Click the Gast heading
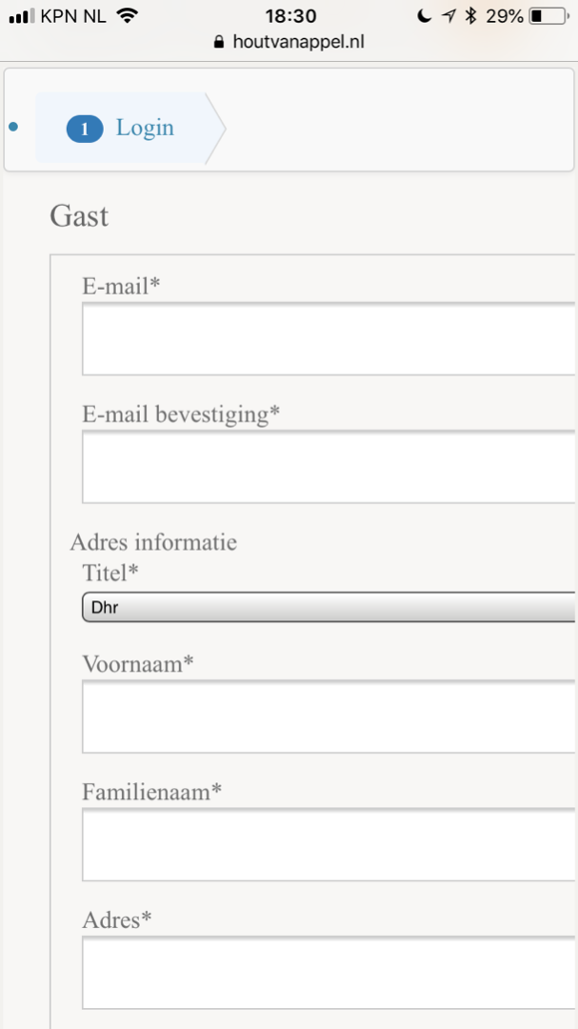Screen dimensions: 578x1029 (79, 216)
